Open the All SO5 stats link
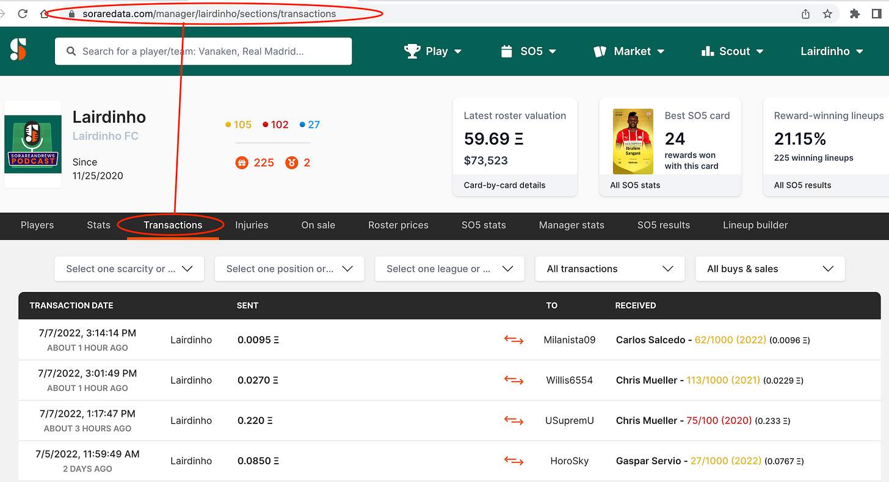The height and width of the screenshot is (482, 889). (635, 185)
